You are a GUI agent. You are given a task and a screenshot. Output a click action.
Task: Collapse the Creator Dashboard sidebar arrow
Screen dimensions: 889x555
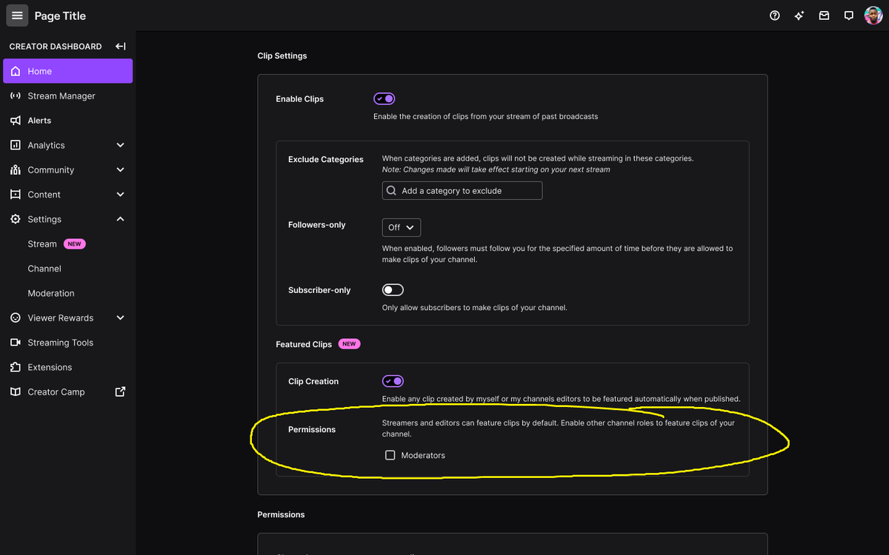click(120, 47)
